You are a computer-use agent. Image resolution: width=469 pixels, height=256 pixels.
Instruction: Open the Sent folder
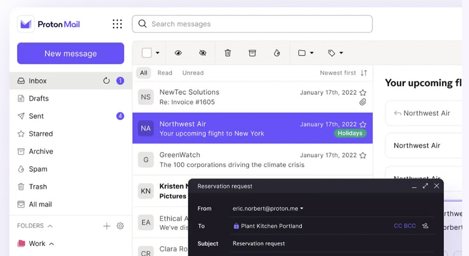[71, 116]
